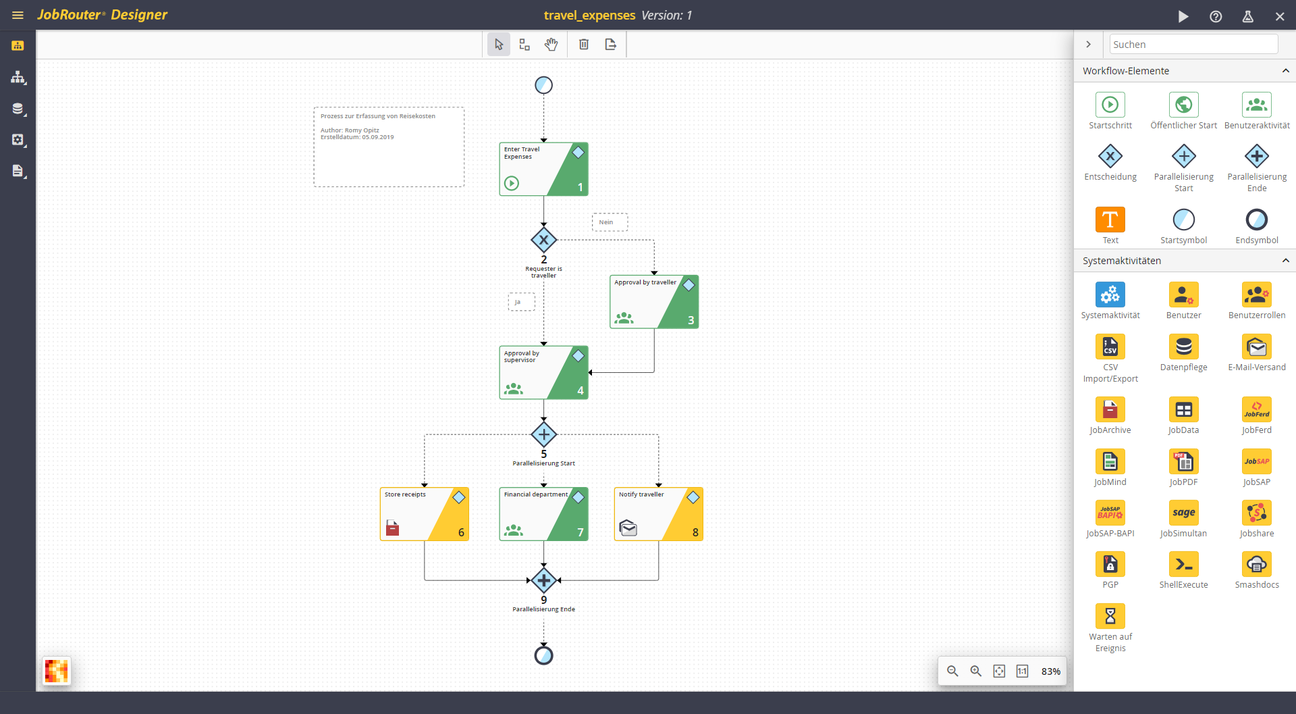Select the Öffentlicher Start element
The height and width of the screenshot is (714, 1296).
[1183, 111]
